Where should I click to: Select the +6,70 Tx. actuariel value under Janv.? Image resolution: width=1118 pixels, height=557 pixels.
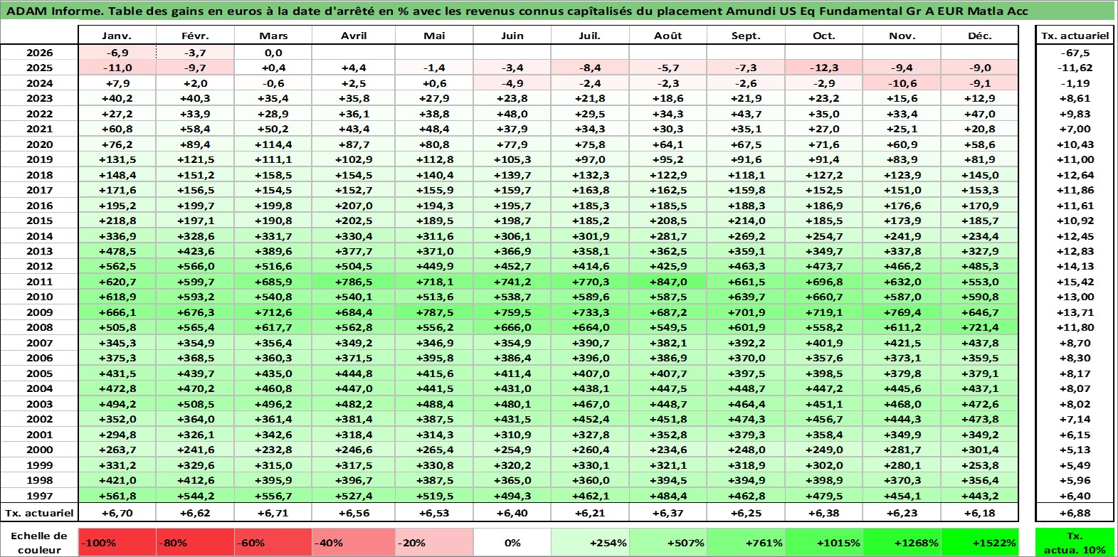point(117,513)
